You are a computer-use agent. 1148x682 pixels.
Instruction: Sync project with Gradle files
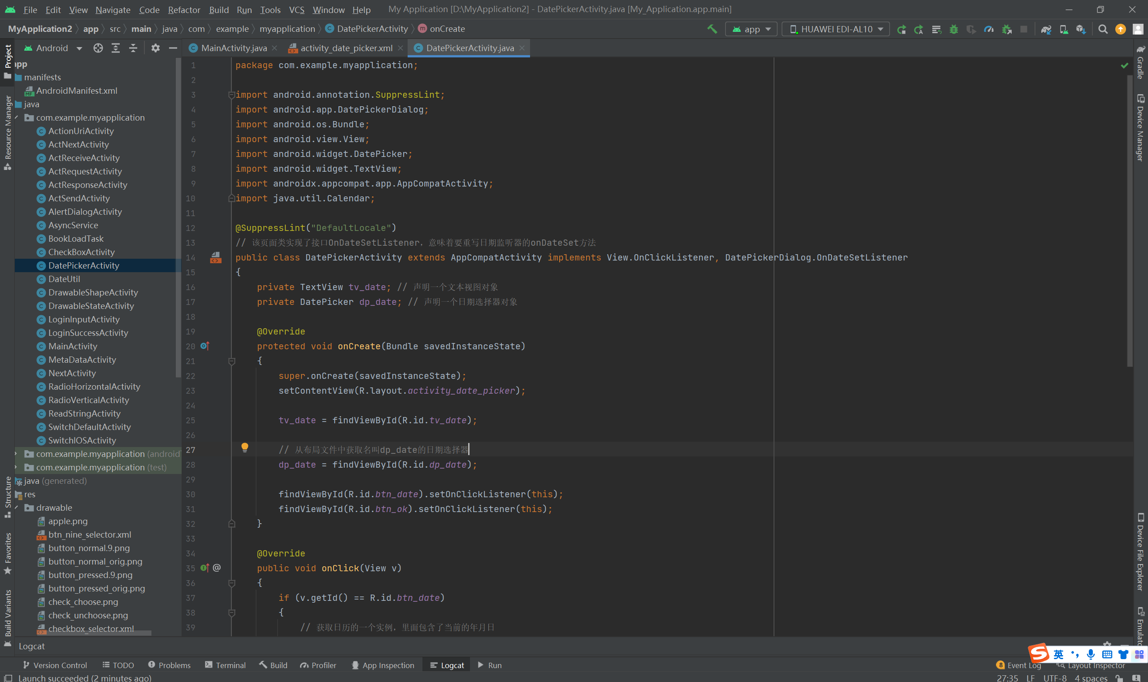point(1047,29)
